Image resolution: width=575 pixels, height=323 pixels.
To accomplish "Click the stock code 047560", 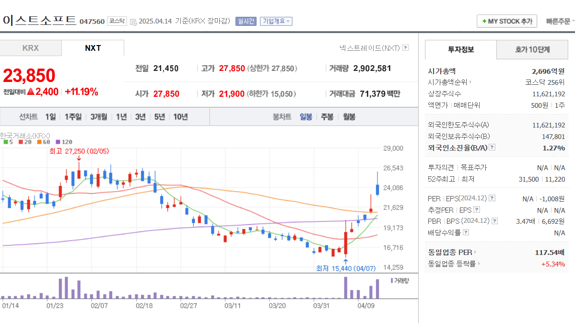I will (x=92, y=22).
